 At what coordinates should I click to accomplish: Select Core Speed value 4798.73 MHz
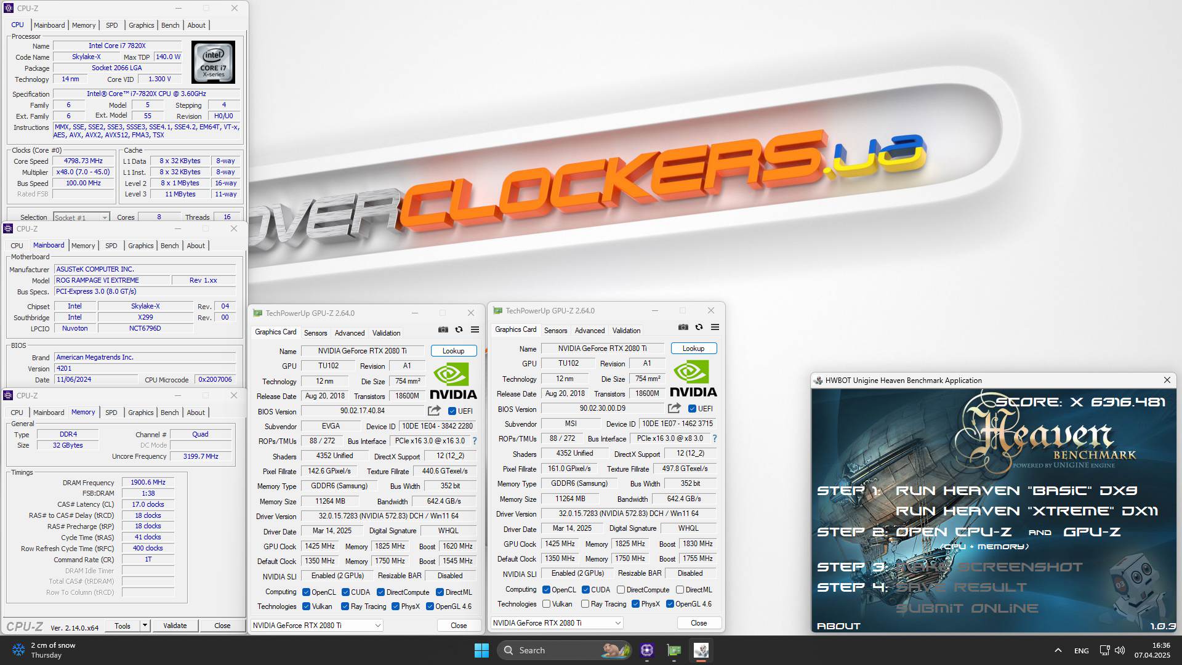click(83, 161)
